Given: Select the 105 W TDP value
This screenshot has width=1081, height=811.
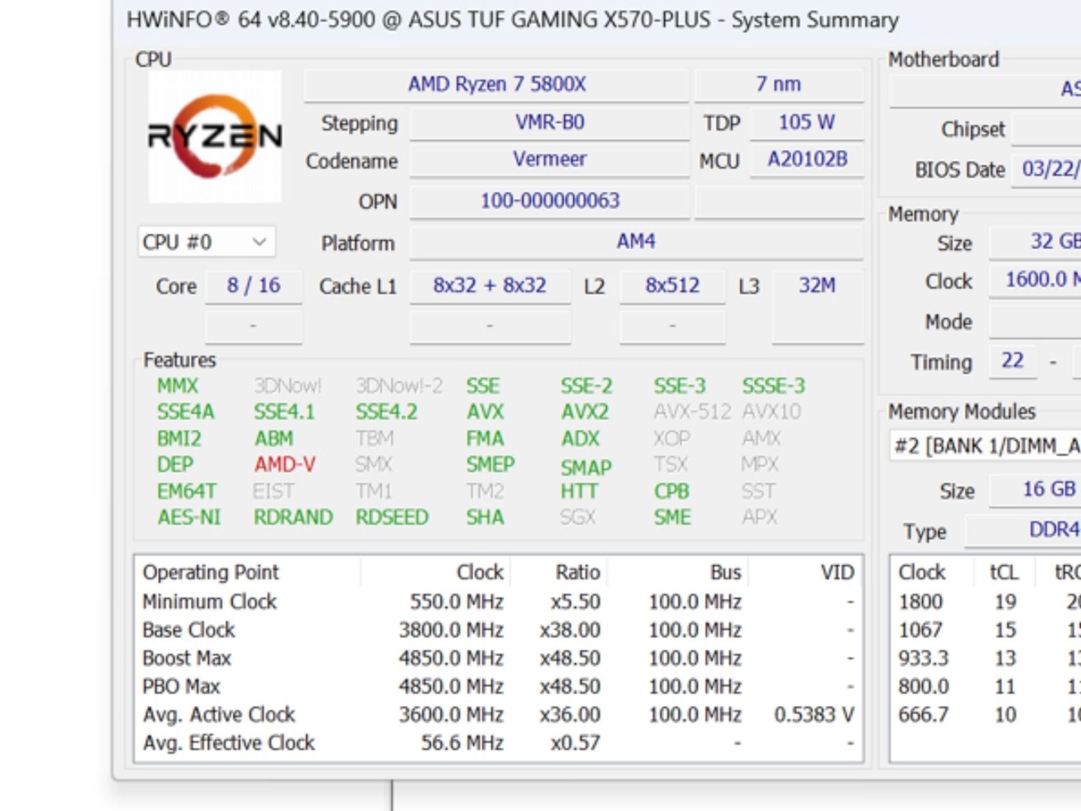Looking at the screenshot, I should [x=807, y=123].
